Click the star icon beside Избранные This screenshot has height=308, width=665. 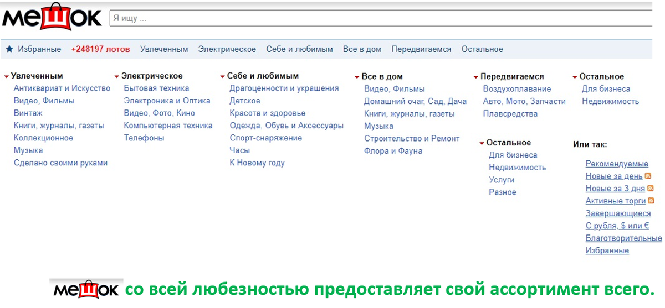point(9,49)
